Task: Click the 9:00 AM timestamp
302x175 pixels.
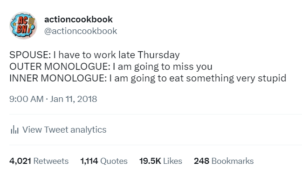Action: pyautogui.click(x=27, y=99)
